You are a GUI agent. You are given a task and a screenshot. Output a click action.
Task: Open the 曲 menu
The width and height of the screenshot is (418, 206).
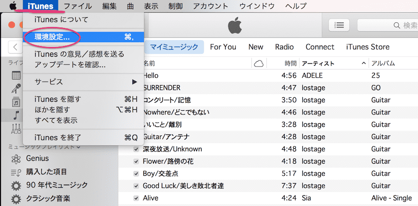[131, 6]
